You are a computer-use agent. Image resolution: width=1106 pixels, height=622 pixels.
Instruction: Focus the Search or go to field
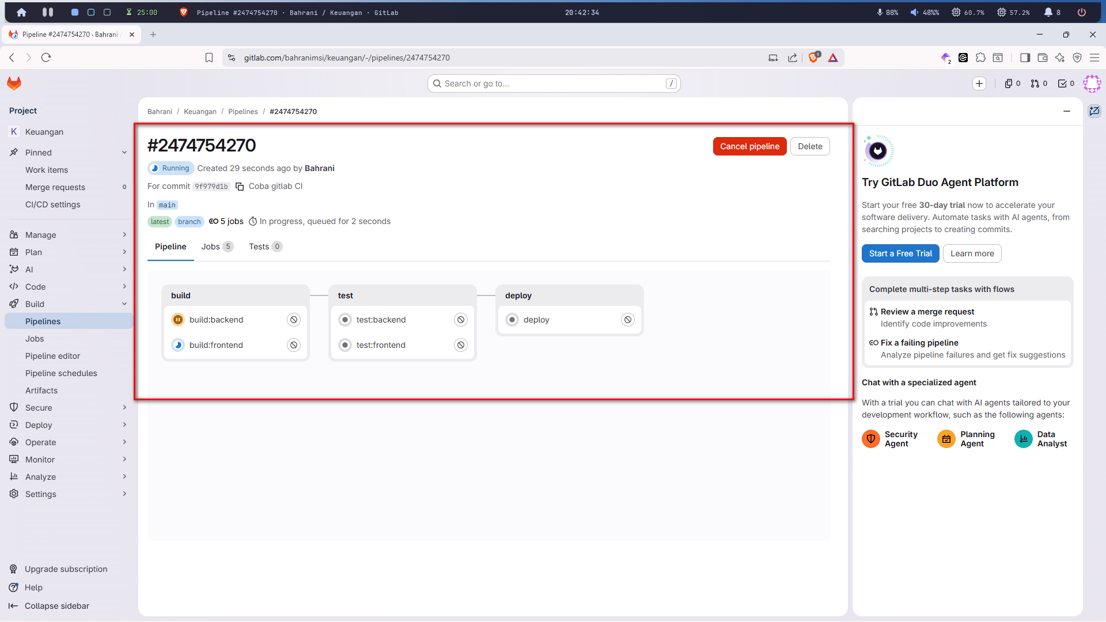coord(554,84)
